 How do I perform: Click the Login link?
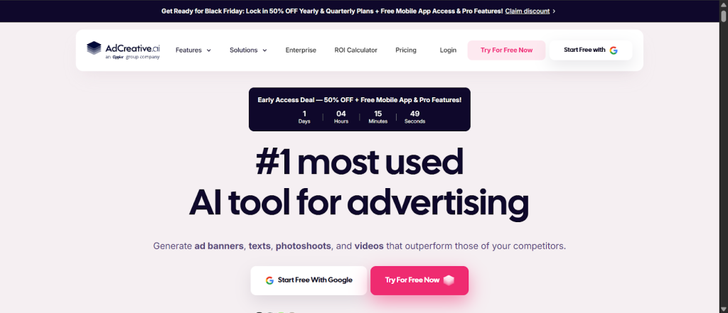pyautogui.click(x=448, y=50)
